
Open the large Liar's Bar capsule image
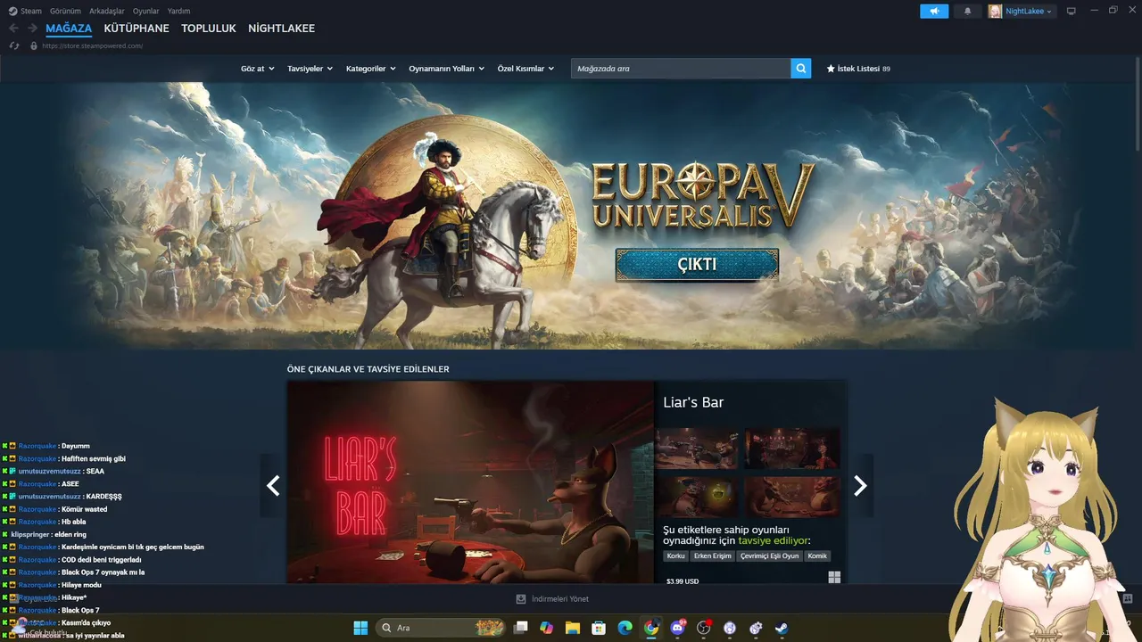[470, 482]
